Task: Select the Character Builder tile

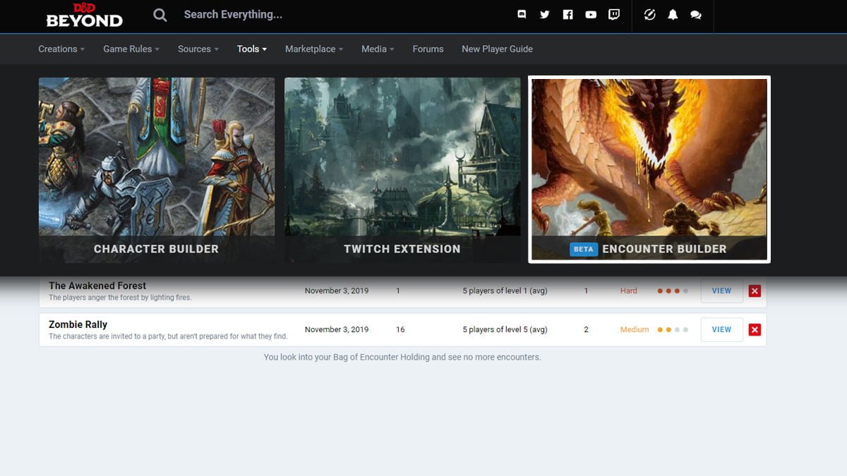Action: pos(156,169)
